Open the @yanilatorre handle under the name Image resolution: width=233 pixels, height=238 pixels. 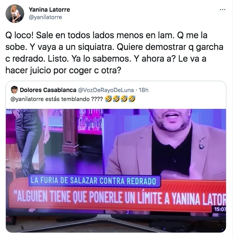click(x=45, y=17)
